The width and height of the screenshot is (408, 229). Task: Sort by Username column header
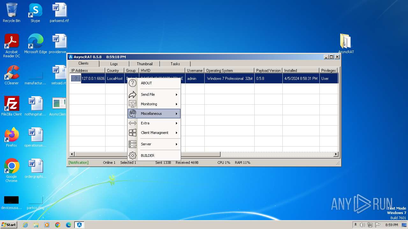point(195,71)
